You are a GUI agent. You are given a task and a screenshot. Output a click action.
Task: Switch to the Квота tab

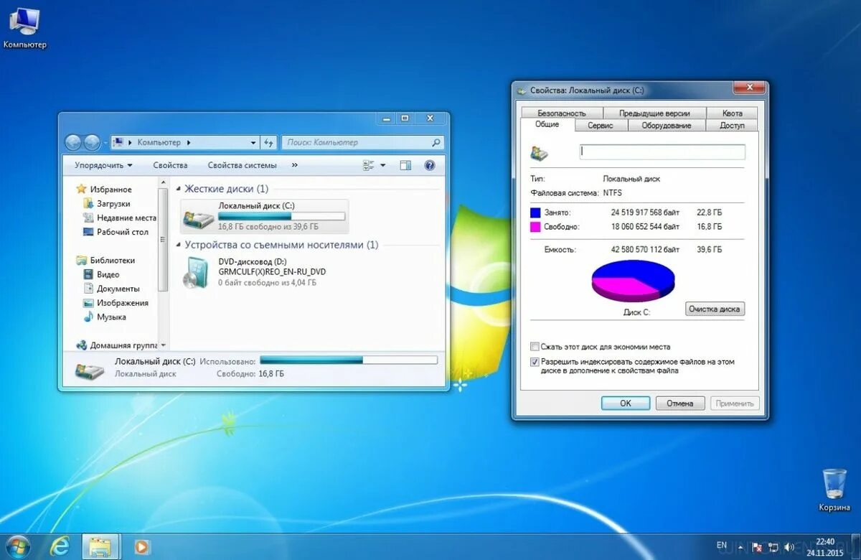click(733, 113)
